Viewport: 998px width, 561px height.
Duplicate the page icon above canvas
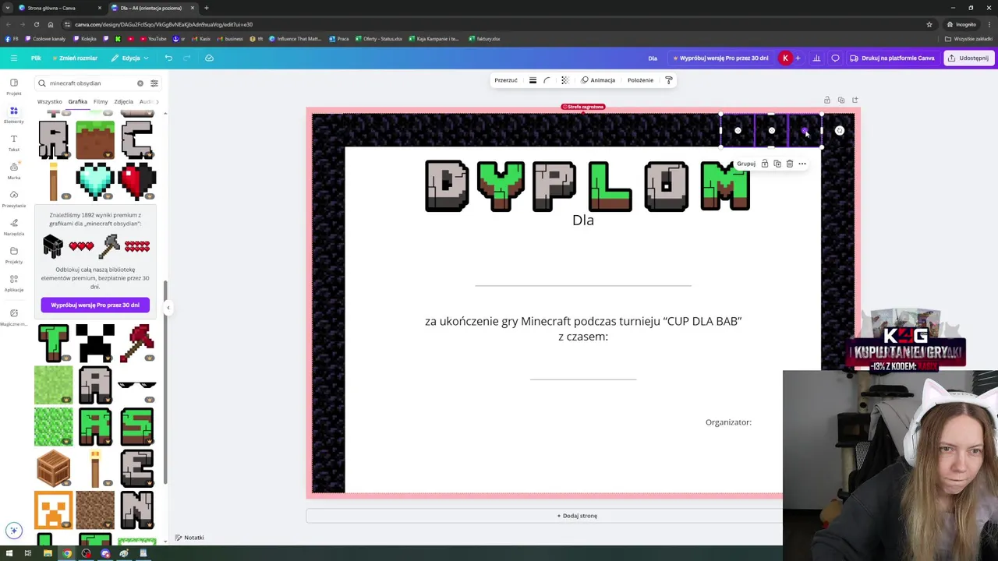(x=841, y=100)
